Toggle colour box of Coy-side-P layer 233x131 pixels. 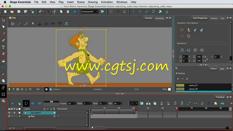click(x=20, y=113)
